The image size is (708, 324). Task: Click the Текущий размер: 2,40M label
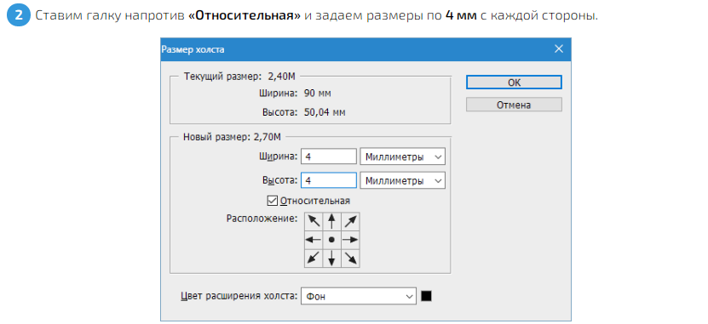point(239,77)
